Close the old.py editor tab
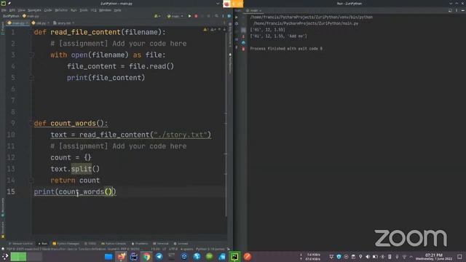Screen dimensions: 466x262 (x=48, y=23)
